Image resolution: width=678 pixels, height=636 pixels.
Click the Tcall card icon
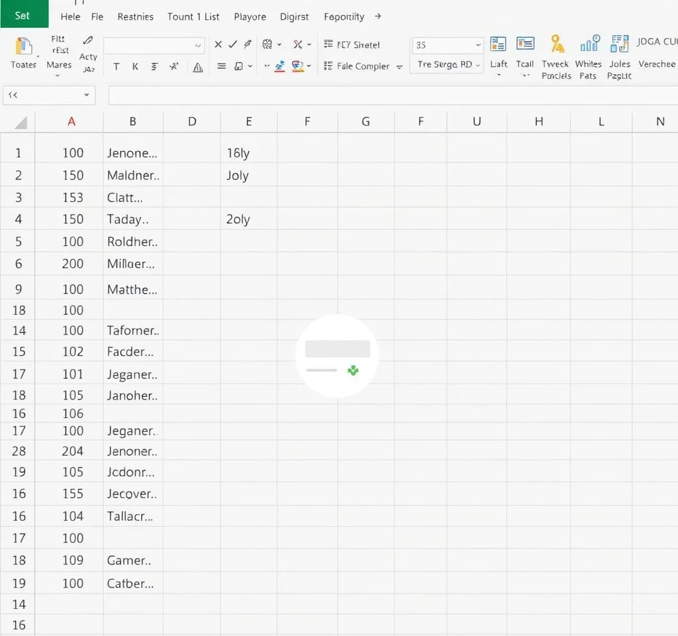click(525, 44)
